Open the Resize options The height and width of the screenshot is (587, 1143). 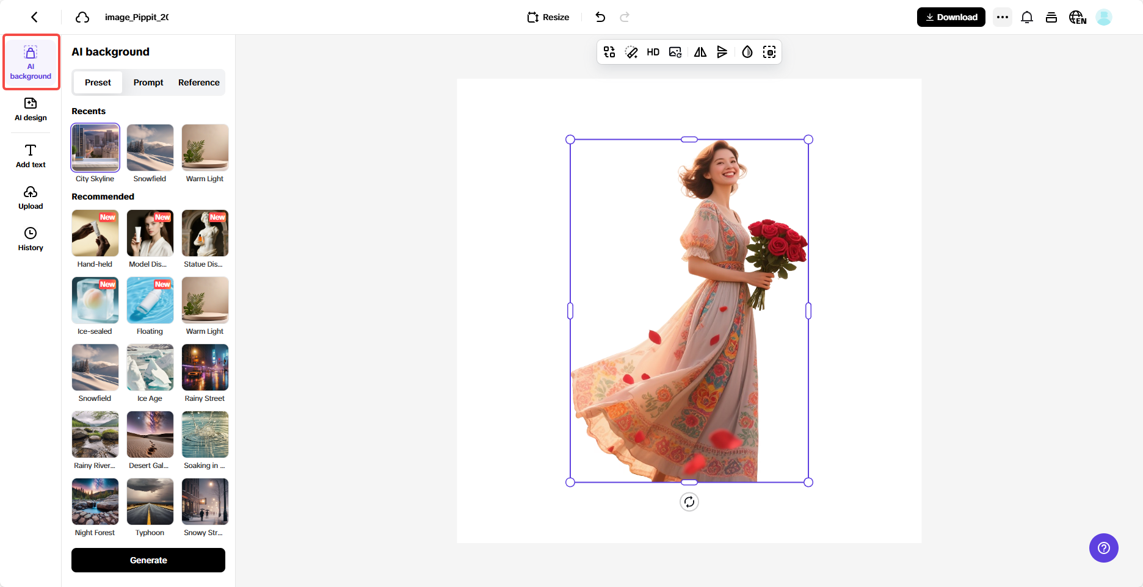(548, 17)
